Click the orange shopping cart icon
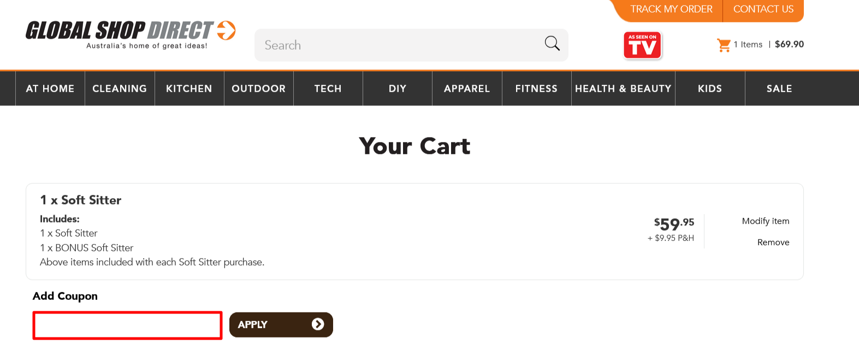 pyautogui.click(x=724, y=45)
